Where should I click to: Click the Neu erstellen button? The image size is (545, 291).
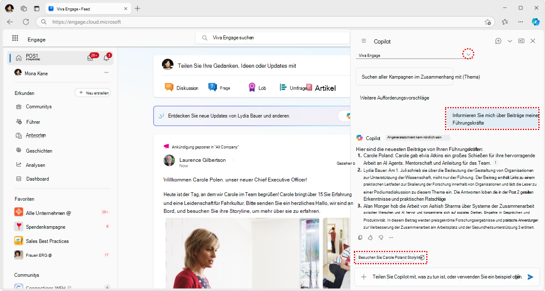(93, 93)
